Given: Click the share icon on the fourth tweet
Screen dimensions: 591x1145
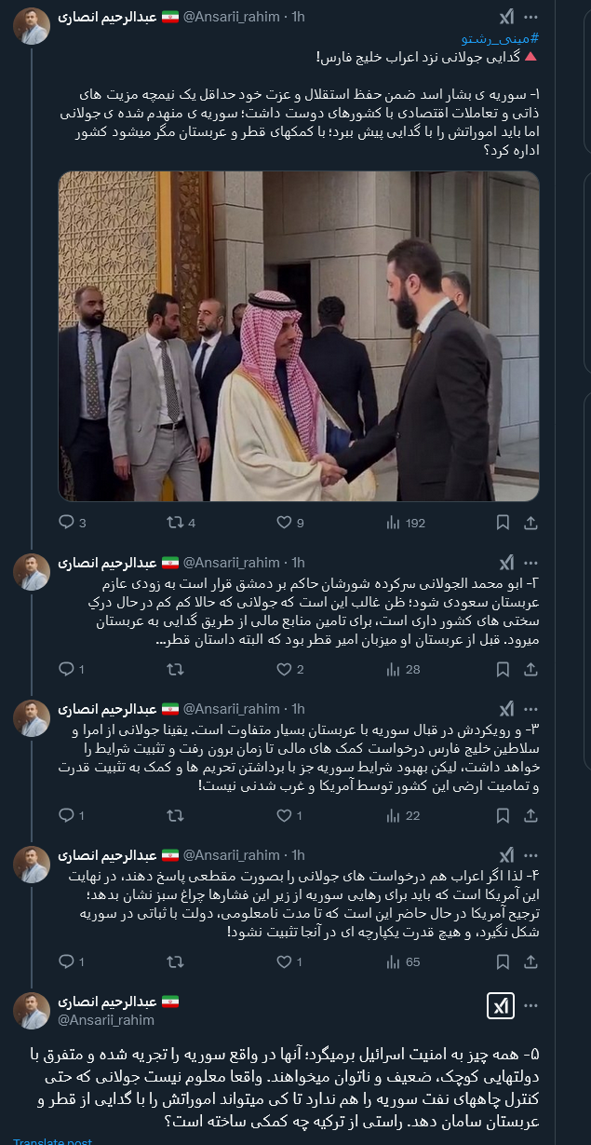Looking at the screenshot, I should point(531,961).
